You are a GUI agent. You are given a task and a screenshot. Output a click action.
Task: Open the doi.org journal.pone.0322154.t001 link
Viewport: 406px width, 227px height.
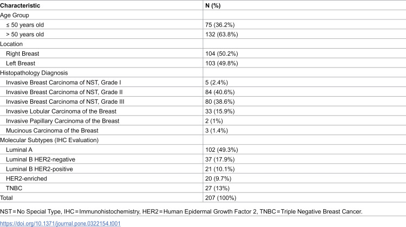point(60,223)
